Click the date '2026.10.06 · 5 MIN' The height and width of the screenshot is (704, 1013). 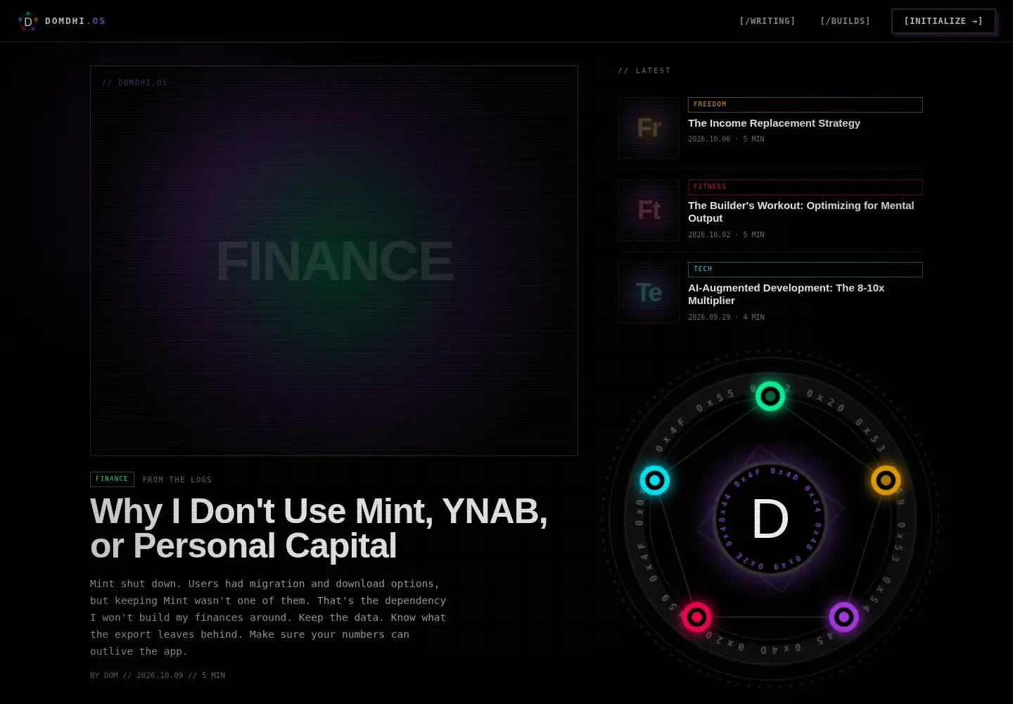(x=726, y=139)
